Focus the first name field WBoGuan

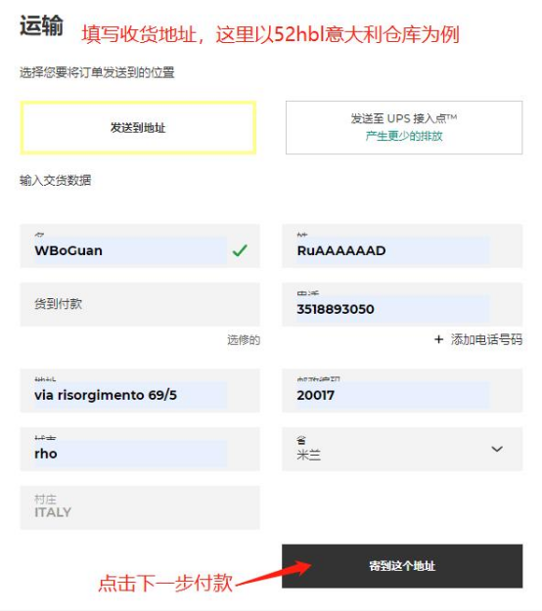pyautogui.click(x=140, y=246)
